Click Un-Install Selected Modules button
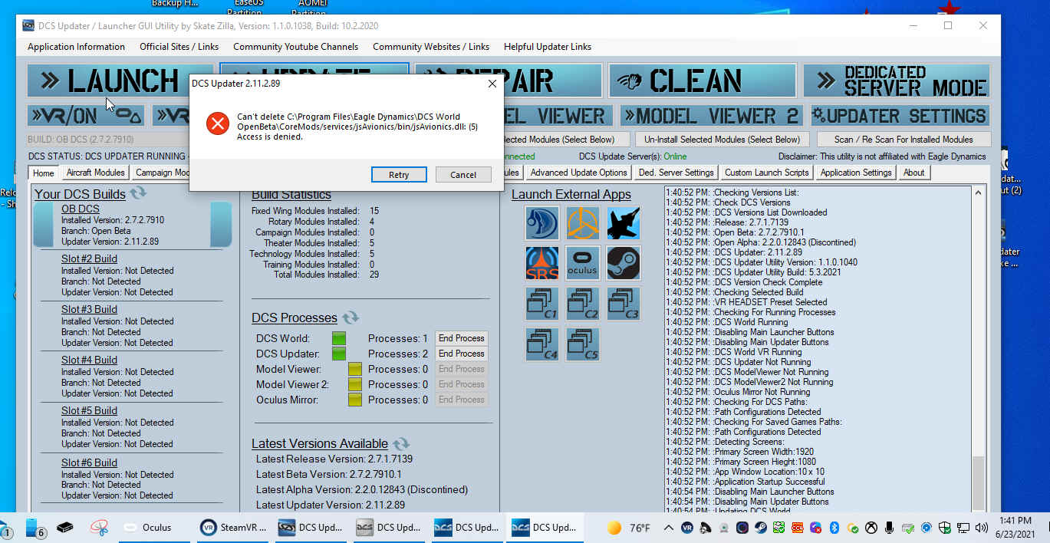 point(722,140)
